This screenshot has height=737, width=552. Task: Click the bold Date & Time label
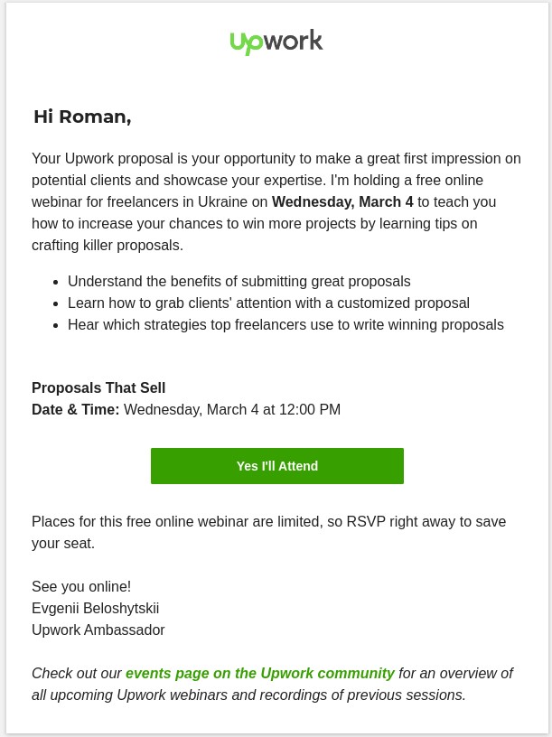[75, 409]
